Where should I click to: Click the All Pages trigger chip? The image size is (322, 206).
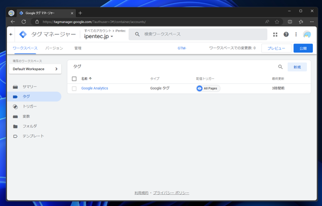click(x=208, y=89)
